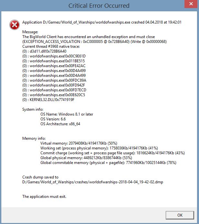Click the d3d11.dll trace entry
Image resolution: width=199 pixels, height=224 pixels.
[44, 51]
